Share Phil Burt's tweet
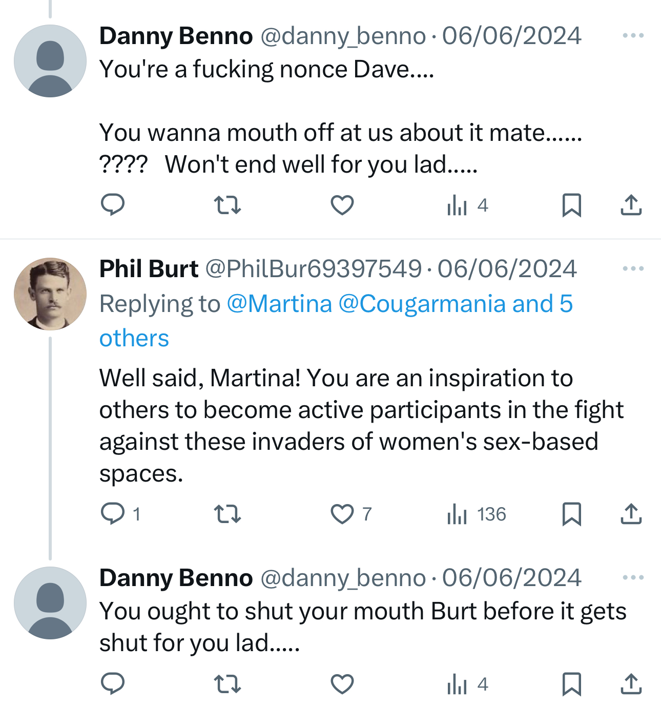 (x=631, y=514)
